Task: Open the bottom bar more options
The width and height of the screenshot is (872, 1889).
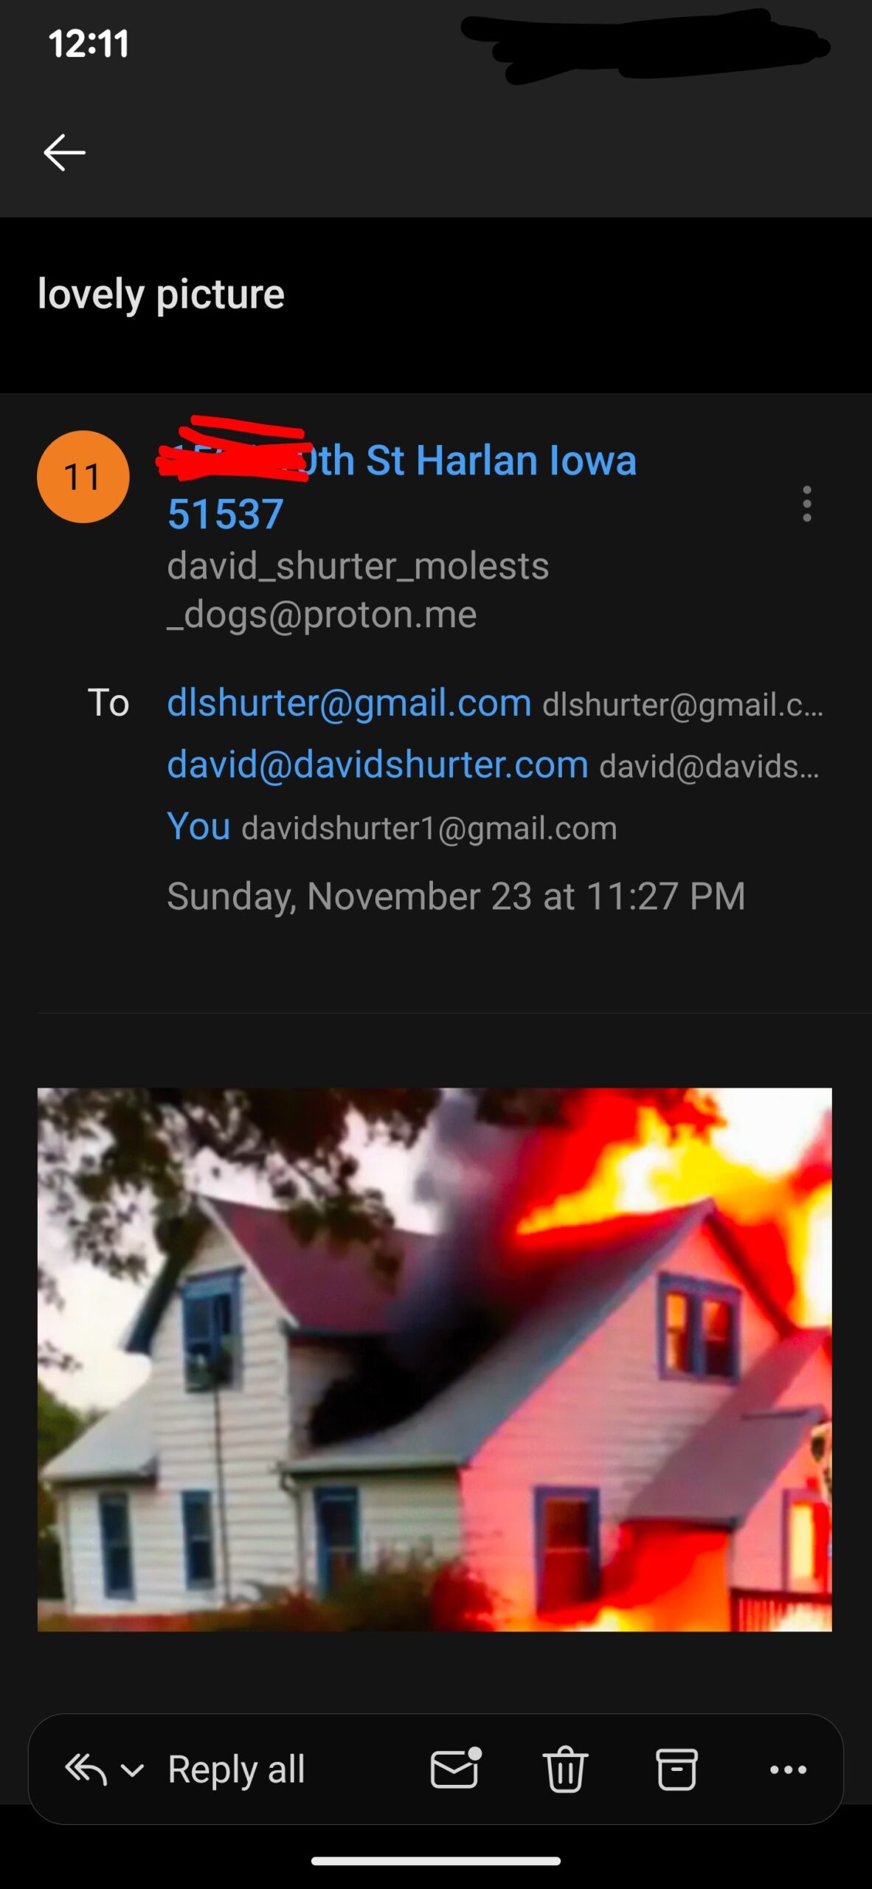Action: point(788,1769)
